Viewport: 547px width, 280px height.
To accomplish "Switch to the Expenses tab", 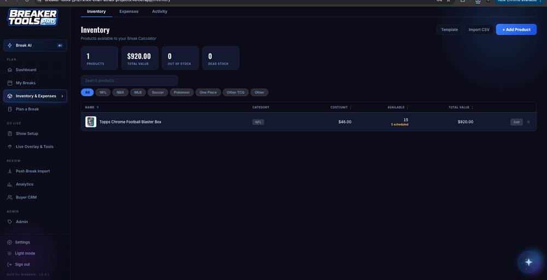I will tap(129, 11).
